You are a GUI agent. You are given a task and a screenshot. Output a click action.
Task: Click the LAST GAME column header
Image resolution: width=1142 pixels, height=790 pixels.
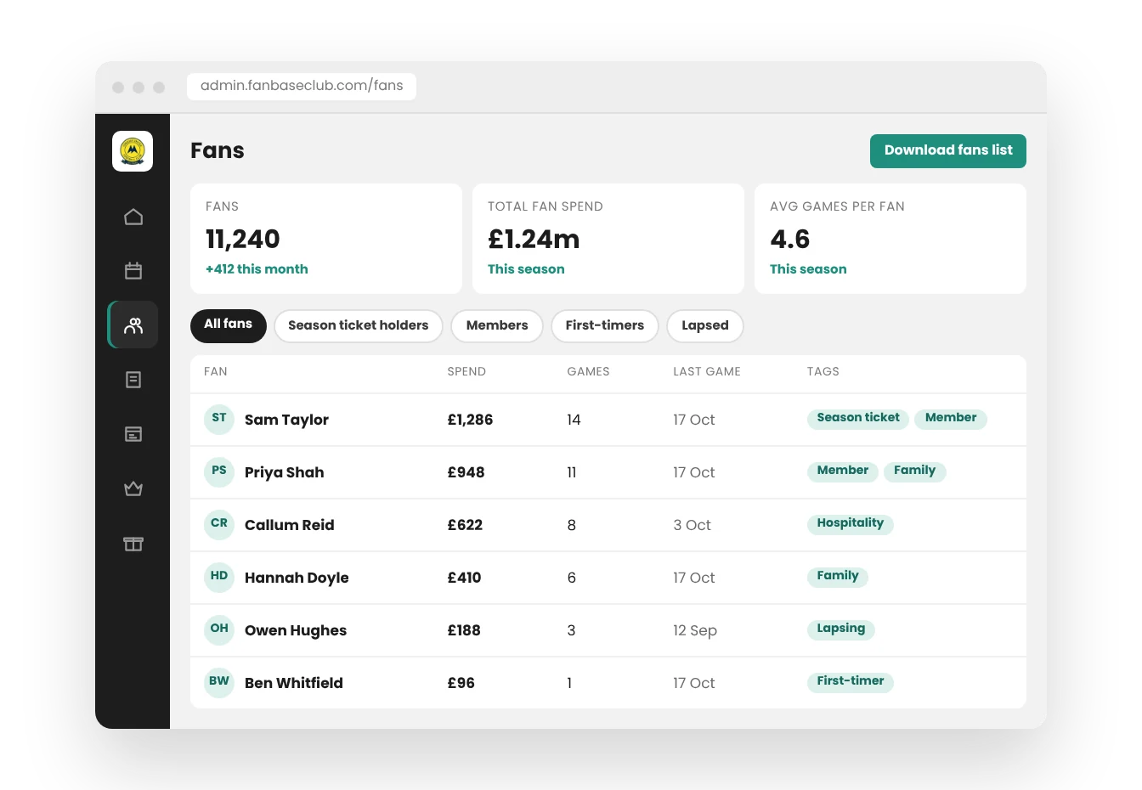click(x=707, y=371)
